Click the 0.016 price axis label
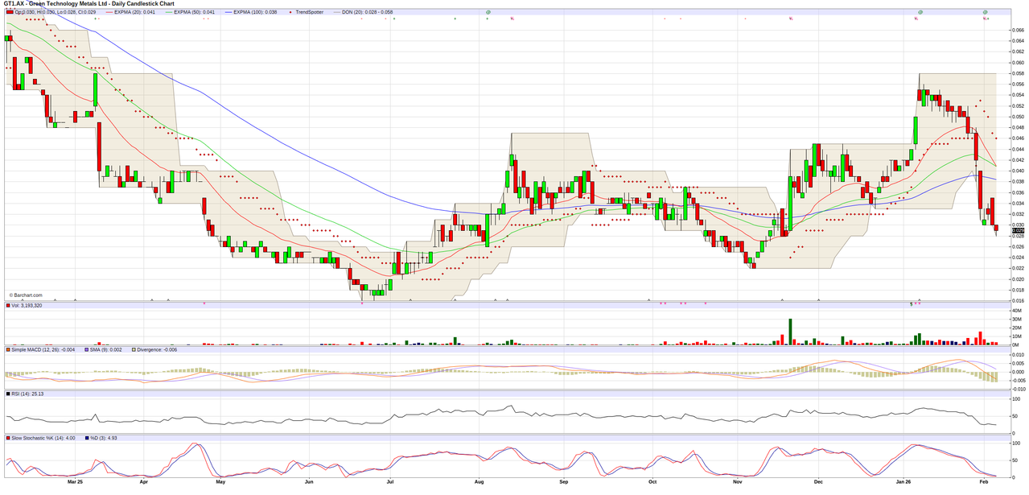Screen dimensions: 1029x495 [1018, 301]
